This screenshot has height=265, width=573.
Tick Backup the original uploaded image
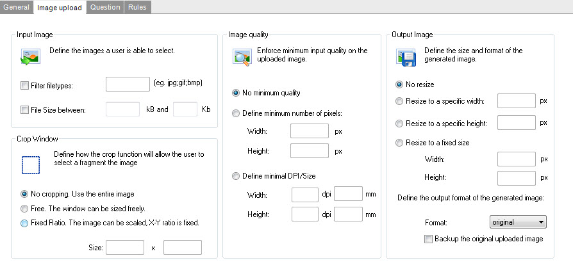tap(428, 239)
